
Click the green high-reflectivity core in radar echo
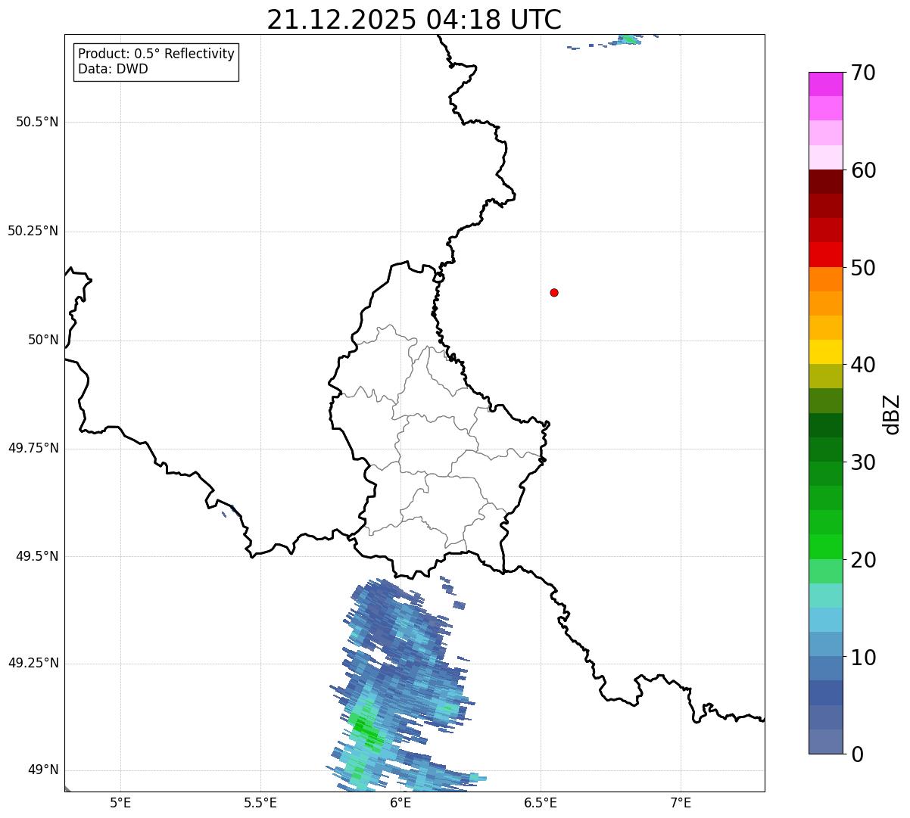tap(366, 731)
